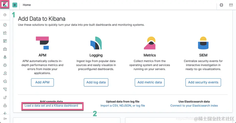Open Maps from the sidebar
236x123 pixels.
5,57
